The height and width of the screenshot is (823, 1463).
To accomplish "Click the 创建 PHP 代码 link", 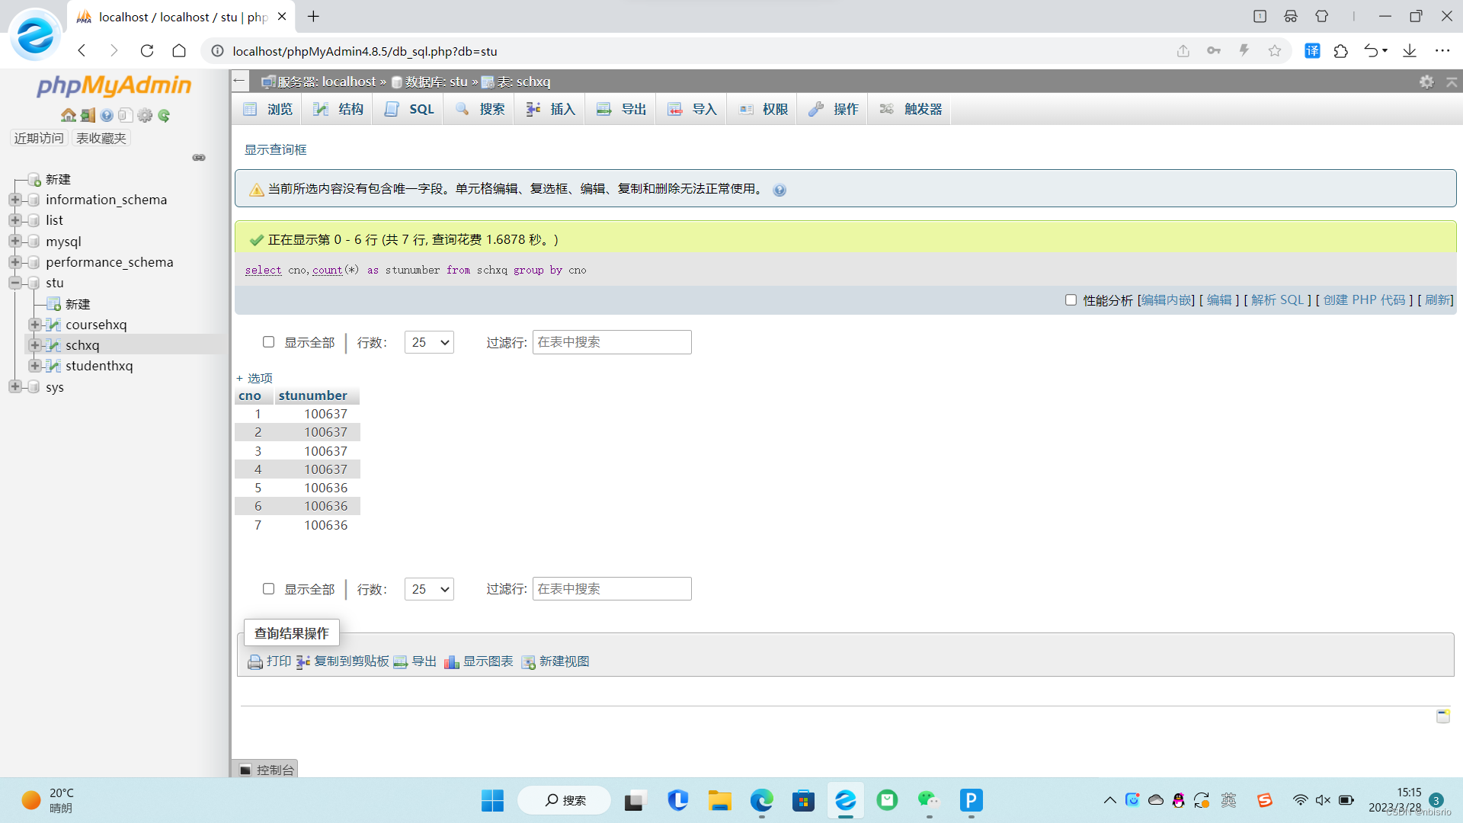I will [1364, 300].
